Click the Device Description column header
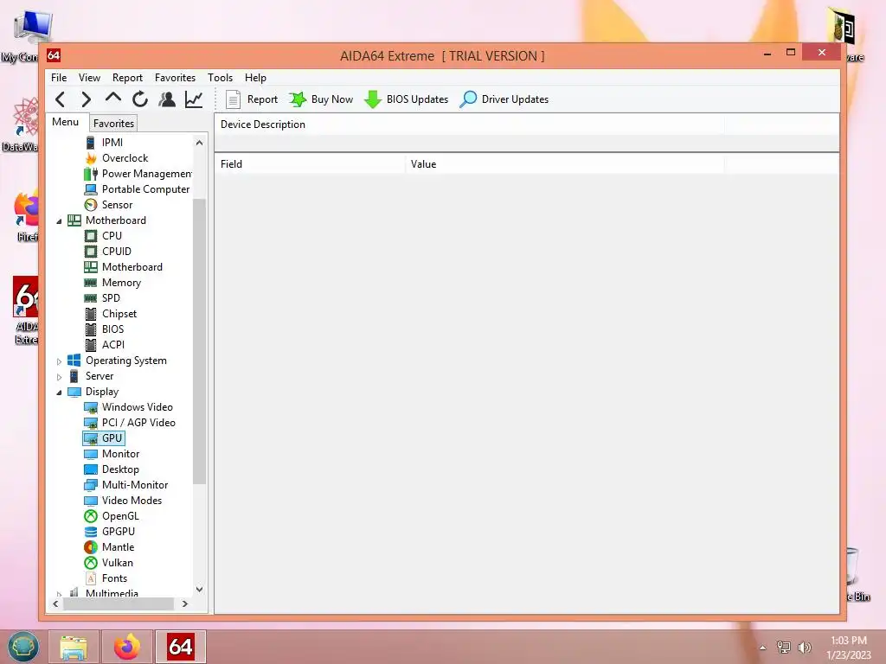Image resolution: width=886 pixels, height=664 pixels. tap(469, 124)
